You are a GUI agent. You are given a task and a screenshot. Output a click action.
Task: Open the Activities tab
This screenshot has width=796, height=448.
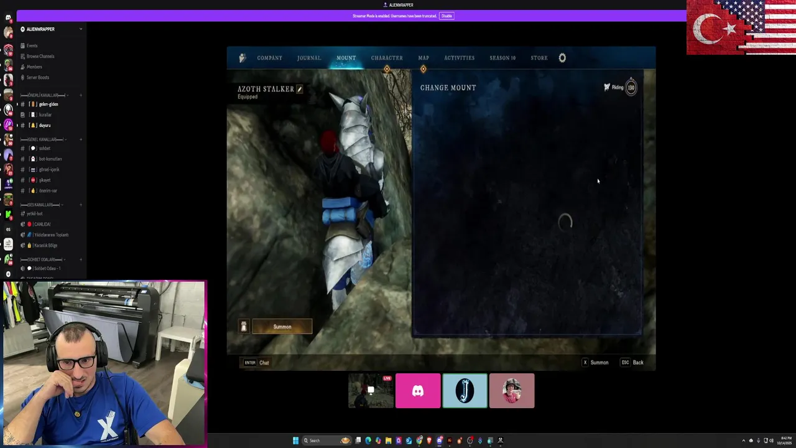point(460,58)
